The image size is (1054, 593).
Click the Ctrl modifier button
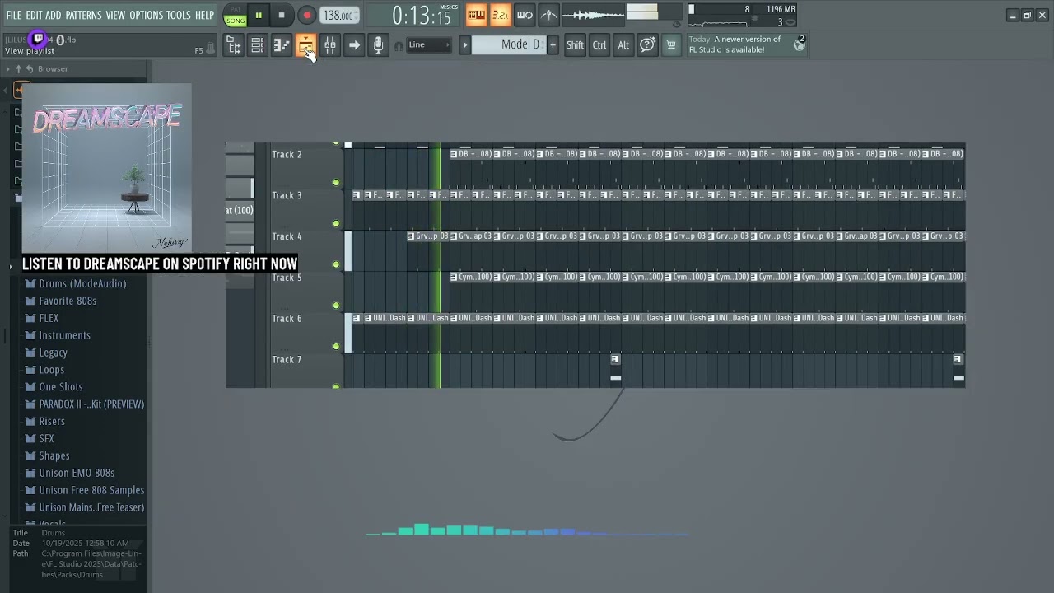599,45
